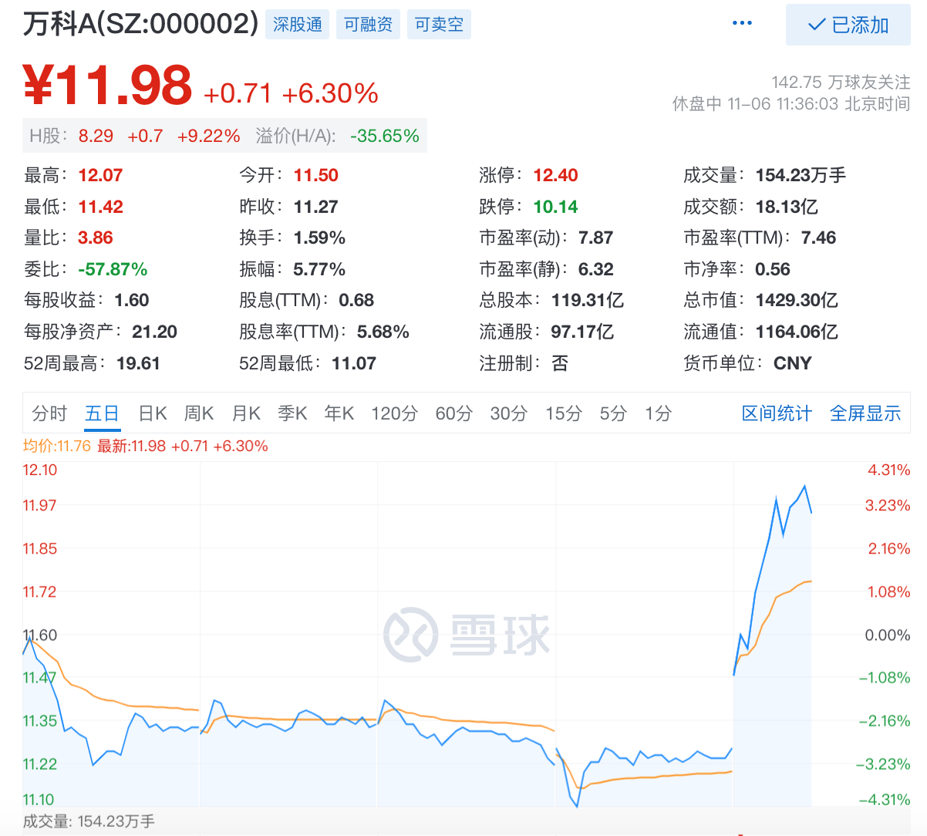Viewport: 927px width, 836px height.
Task: Click the 最高 value 12.07
Action: (100, 175)
